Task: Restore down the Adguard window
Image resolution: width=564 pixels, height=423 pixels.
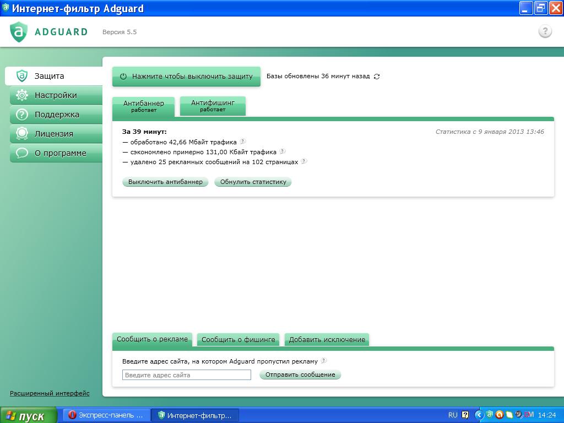Action: pos(541,8)
